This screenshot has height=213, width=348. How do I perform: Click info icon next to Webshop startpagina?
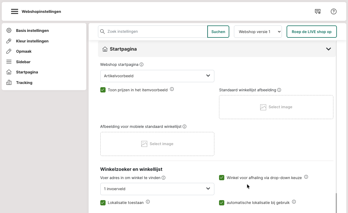point(142,64)
